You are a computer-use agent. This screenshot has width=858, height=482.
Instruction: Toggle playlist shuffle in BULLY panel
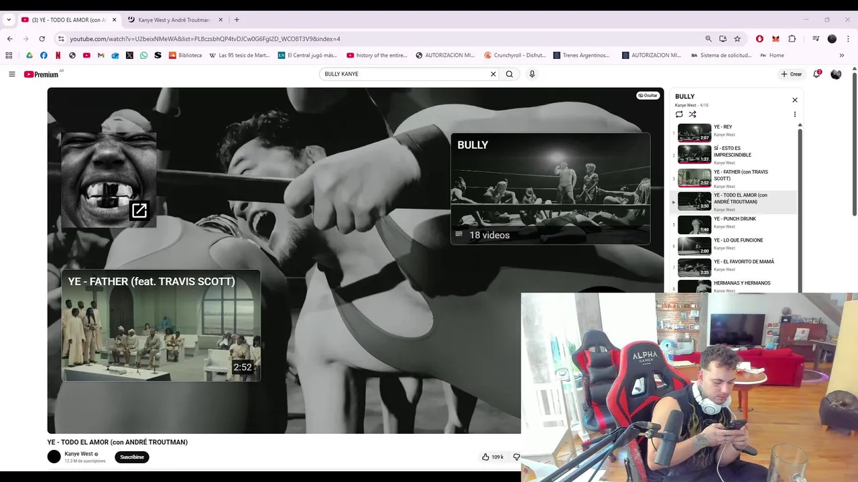(x=692, y=114)
